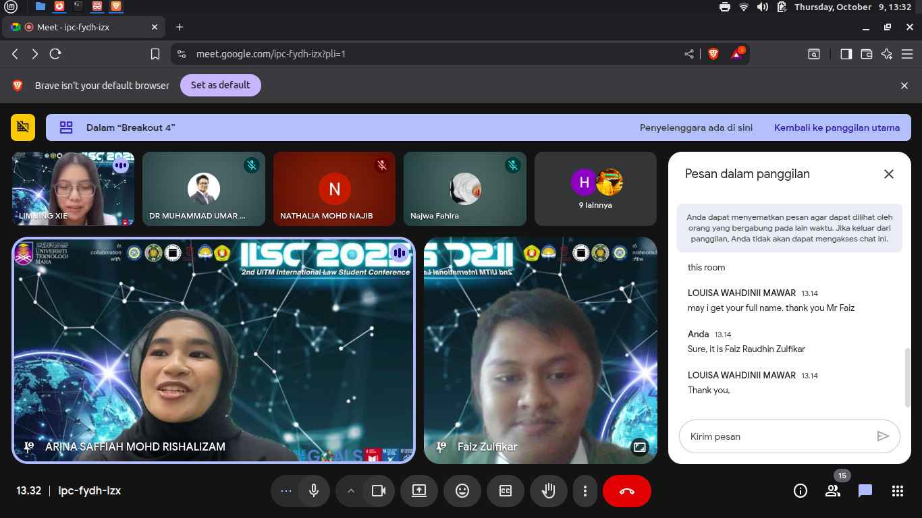The width and height of the screenshot is (922, 518).
Task: Click the "Set as default" button
Action: point(220,85)
